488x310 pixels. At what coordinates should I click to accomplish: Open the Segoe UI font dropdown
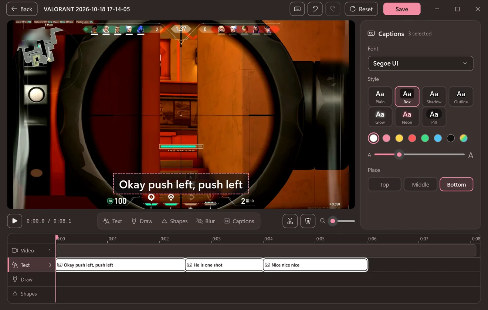pos(420,63)
